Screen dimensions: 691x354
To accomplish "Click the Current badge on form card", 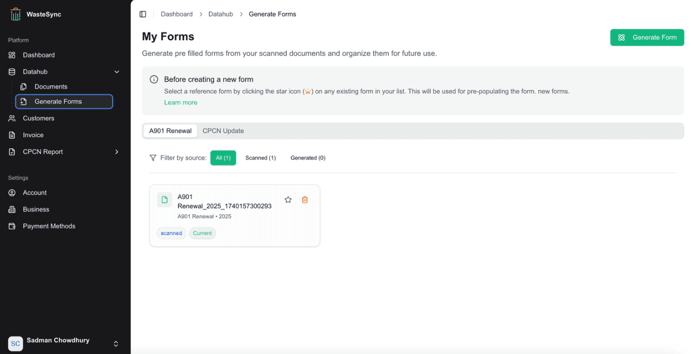I will tap(202, 233).
